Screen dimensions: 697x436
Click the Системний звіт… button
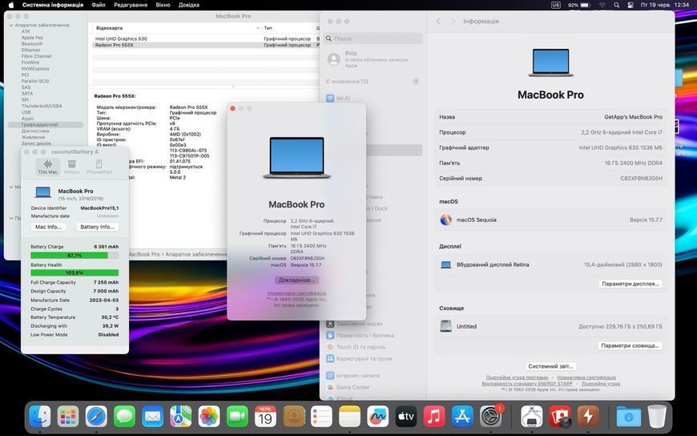tap(550, 366)
